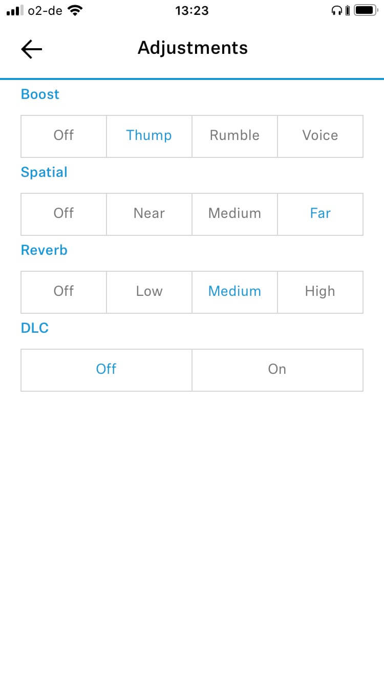Set Reverb to Low
This screenshot has width=384, height=684.
tap(149, 292)
